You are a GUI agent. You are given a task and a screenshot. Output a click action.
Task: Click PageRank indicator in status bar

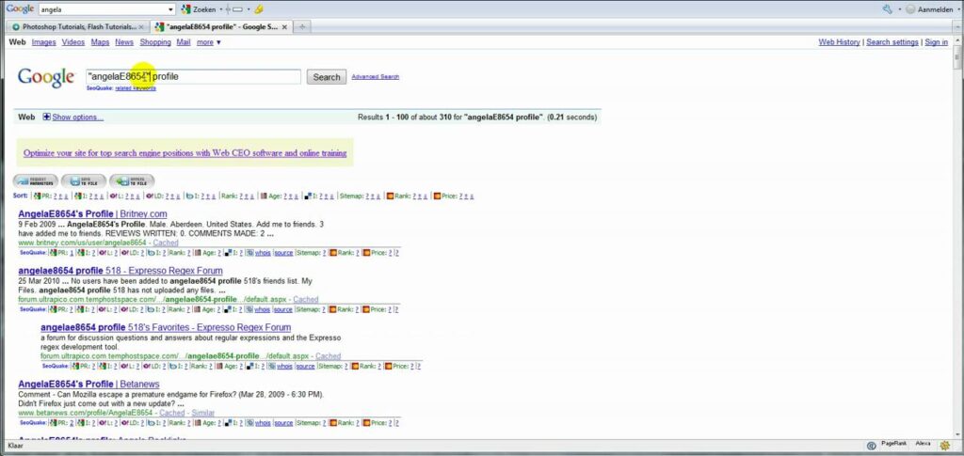[x=892, y=444]
